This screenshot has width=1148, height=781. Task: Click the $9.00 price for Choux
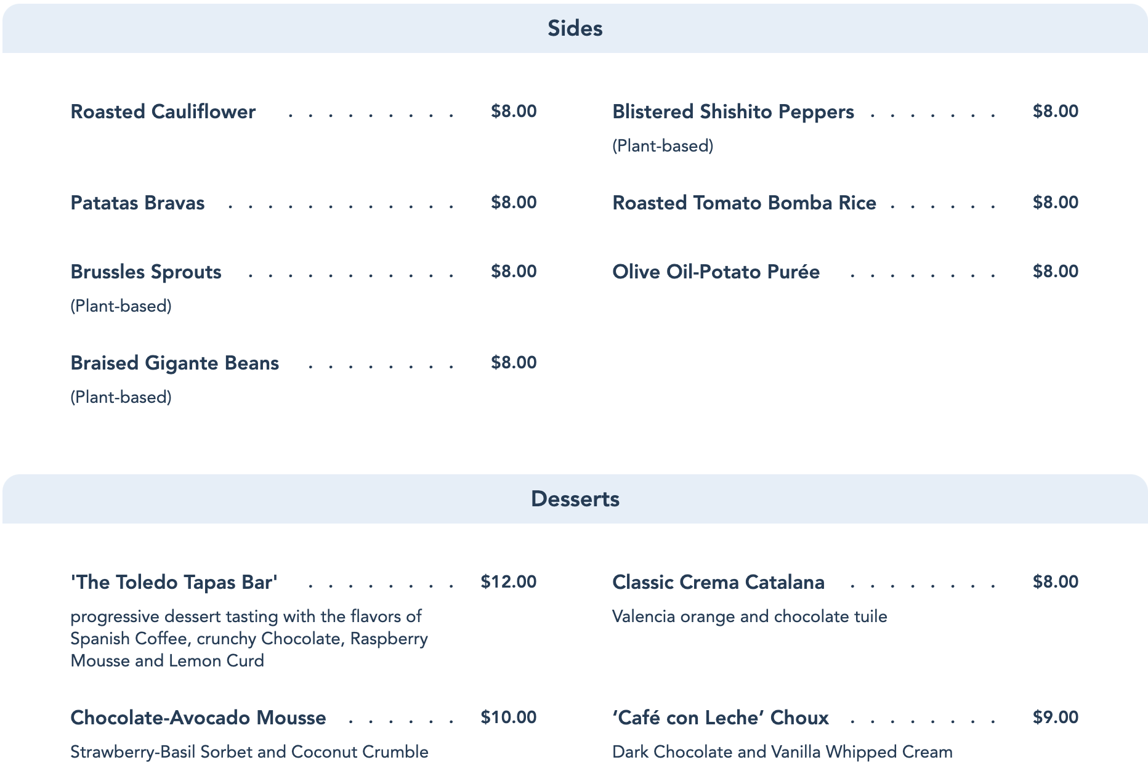[x=1056, y=718]
